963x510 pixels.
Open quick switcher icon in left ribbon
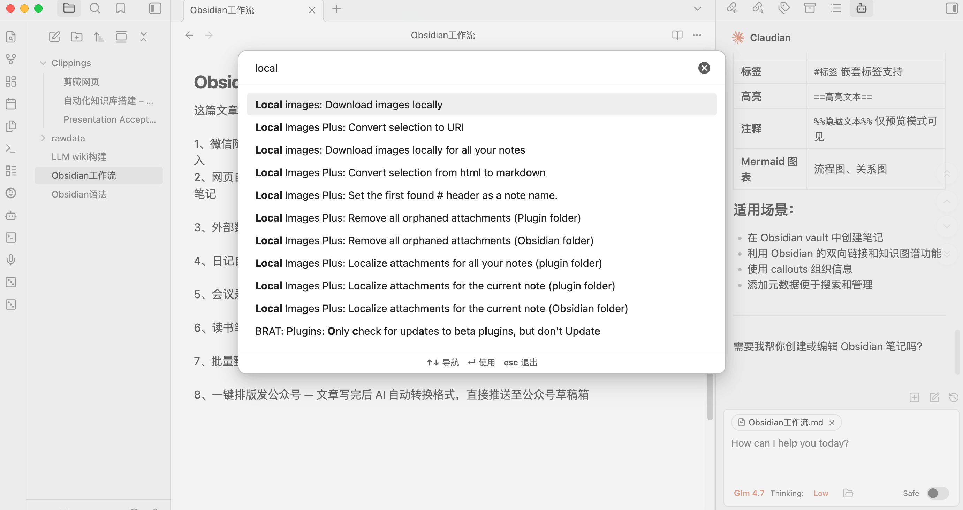11,37
